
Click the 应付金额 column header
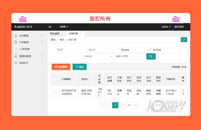(110, 79)
